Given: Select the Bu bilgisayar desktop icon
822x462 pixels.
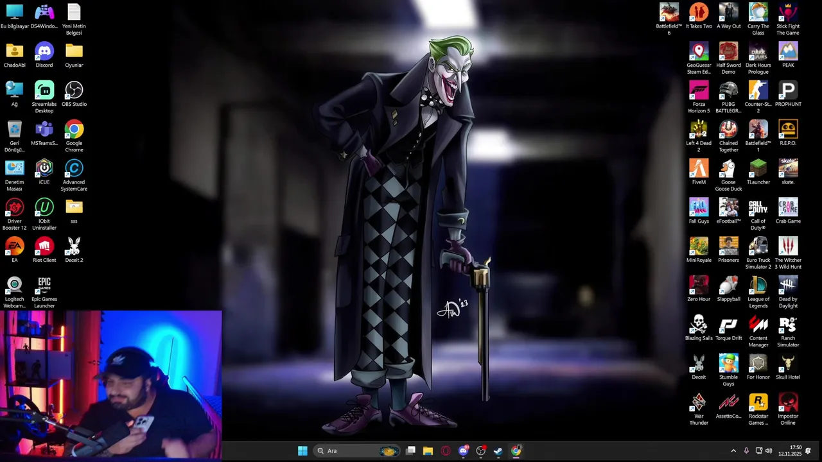Looking at the screenshot, I should coord(14,12).
